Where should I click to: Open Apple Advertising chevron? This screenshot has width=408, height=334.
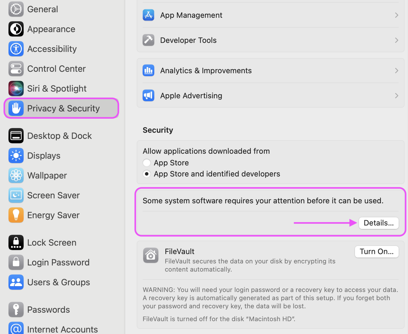click(x=396, y=96)
